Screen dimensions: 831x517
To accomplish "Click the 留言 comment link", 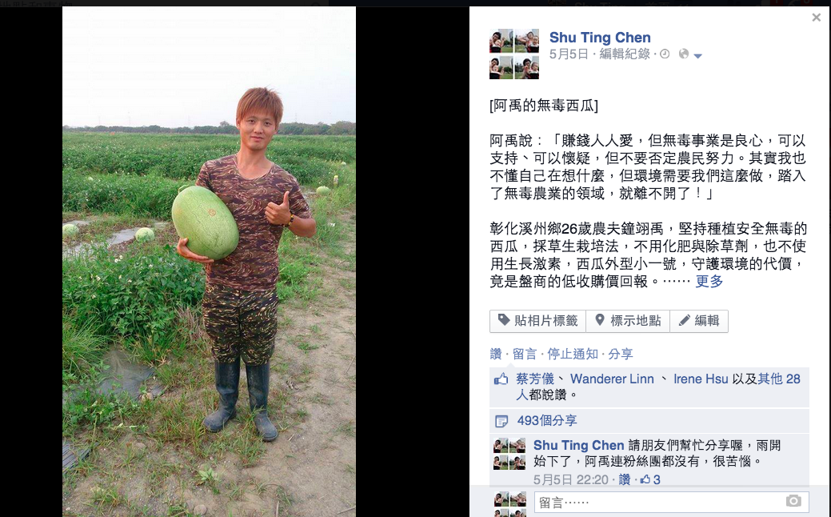I will pyautogui.click(x=525, y=354).
